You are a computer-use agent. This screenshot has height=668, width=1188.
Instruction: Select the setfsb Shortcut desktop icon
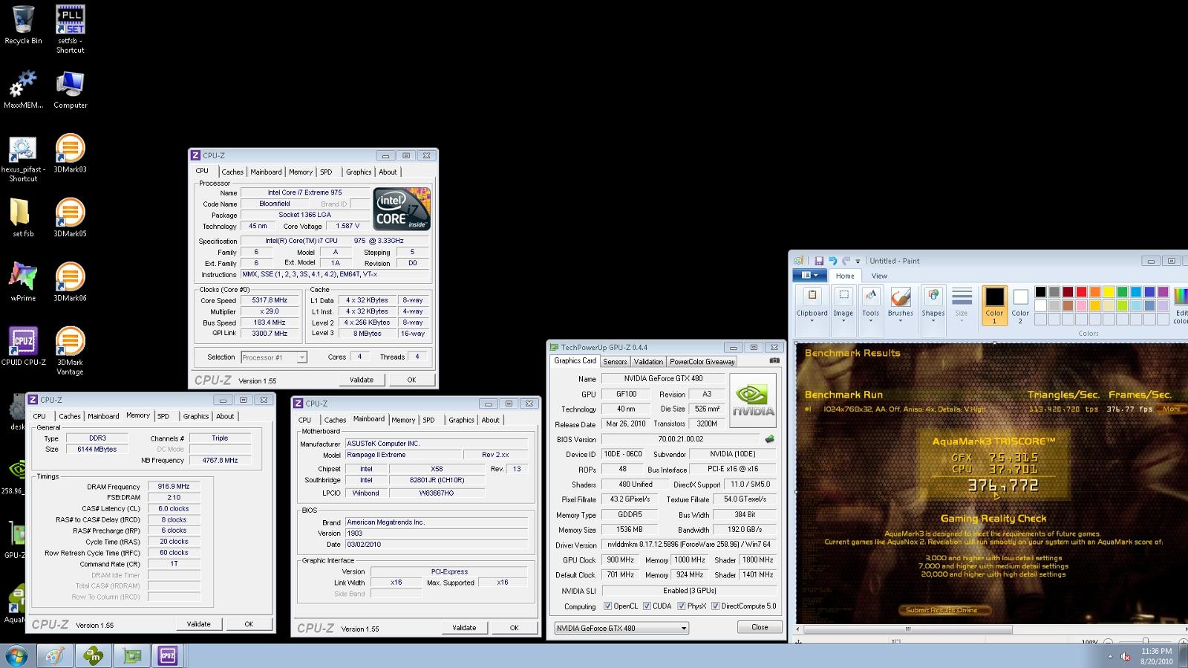71,30
